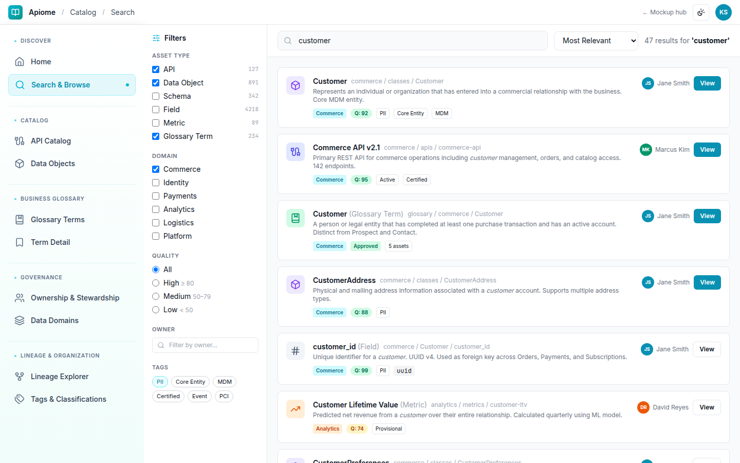
Task: View the Customer Lifetime Value metric
Action: [x=707, y=407]
